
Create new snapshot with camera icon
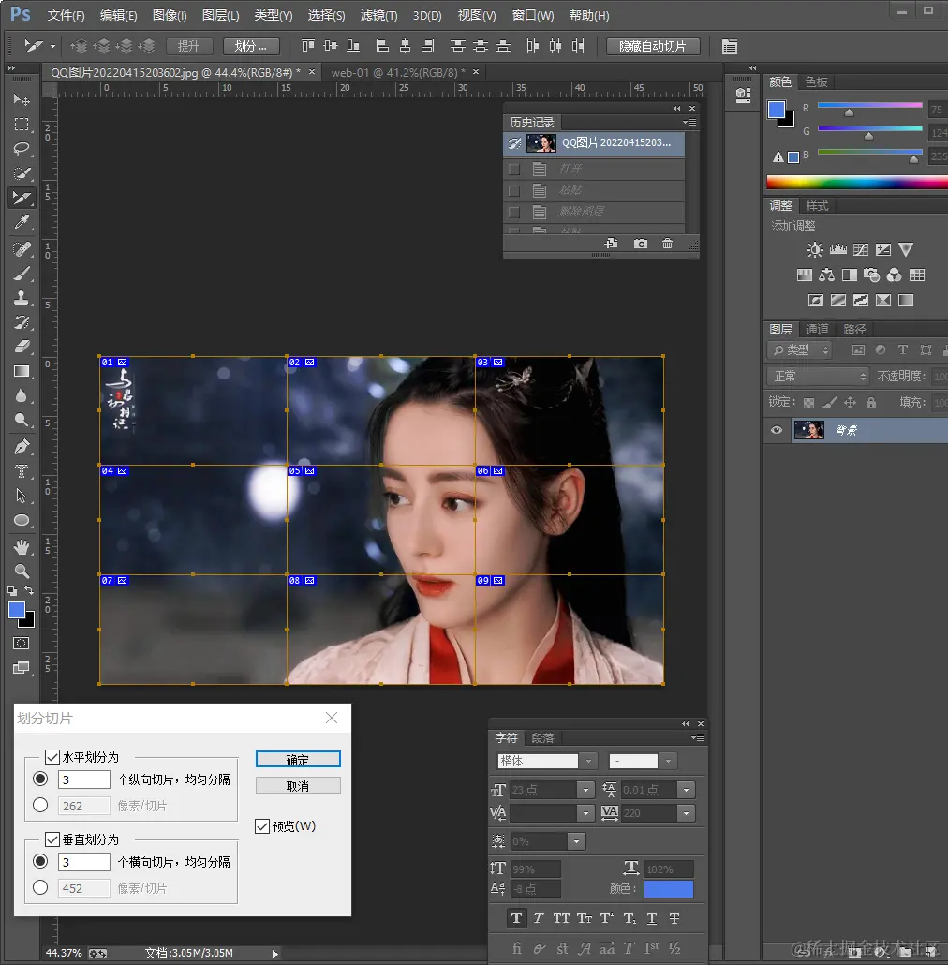[641, 244]
